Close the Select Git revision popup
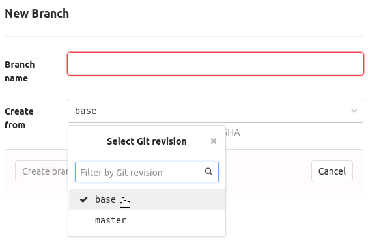Screen dimensions: 368x245 pos(214,141)
